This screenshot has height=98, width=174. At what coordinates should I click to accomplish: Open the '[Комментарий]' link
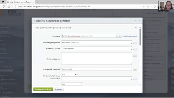(x=132, y=36)
